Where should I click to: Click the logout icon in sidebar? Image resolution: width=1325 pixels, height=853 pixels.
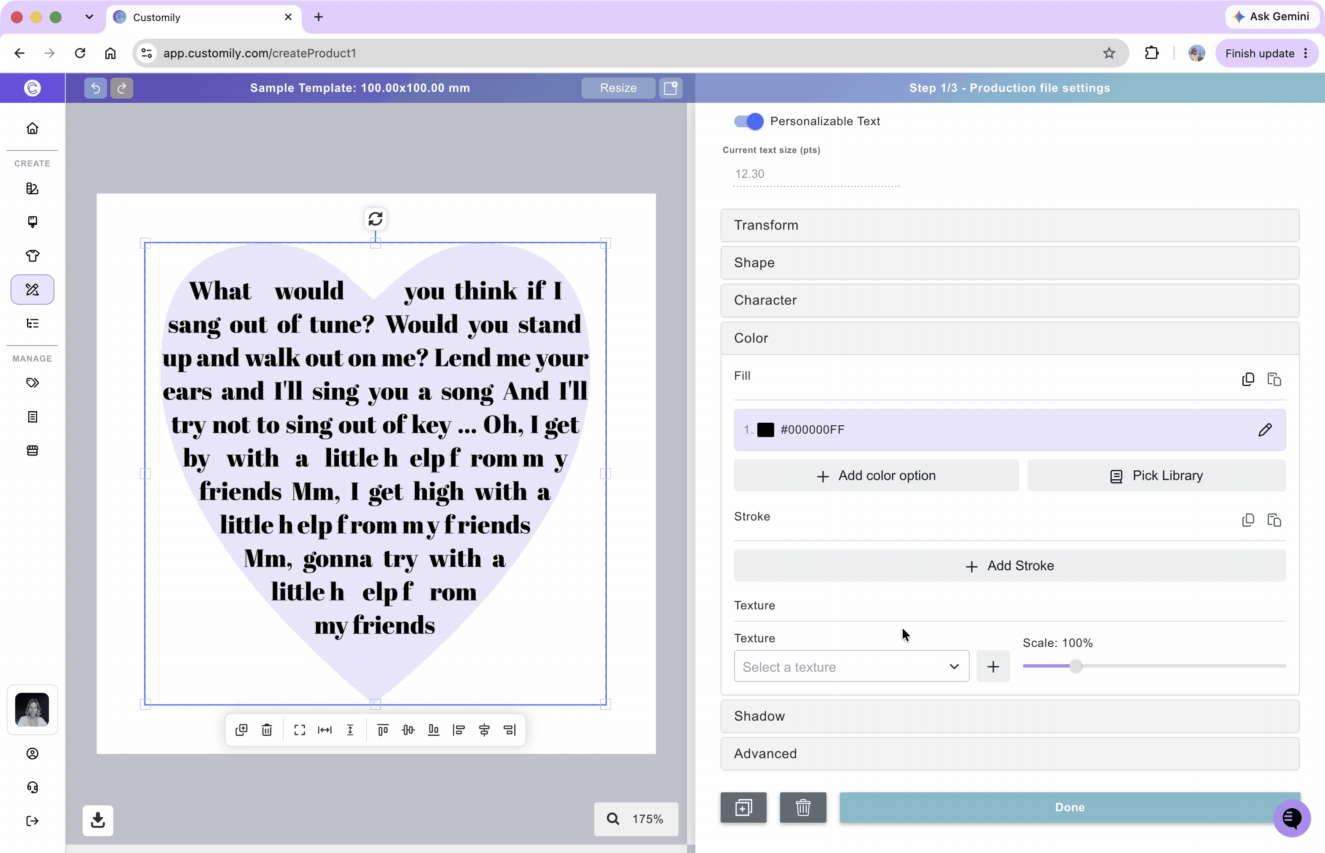pyautogui.click(x=33, y=821)
